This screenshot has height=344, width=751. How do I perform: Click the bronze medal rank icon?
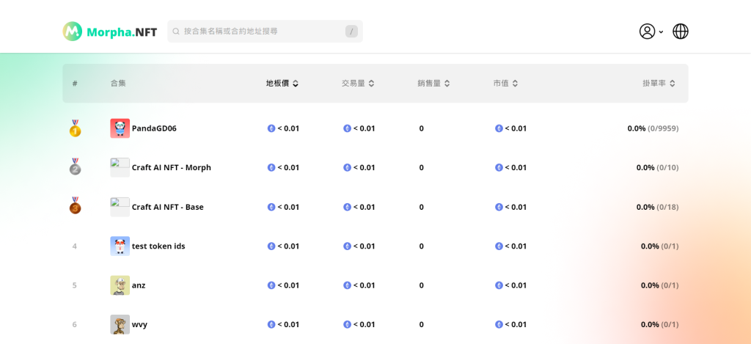tap(75, 206)
